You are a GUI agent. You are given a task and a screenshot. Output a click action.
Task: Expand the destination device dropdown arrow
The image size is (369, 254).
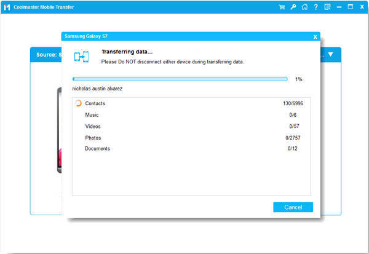[x=330, y=54]
